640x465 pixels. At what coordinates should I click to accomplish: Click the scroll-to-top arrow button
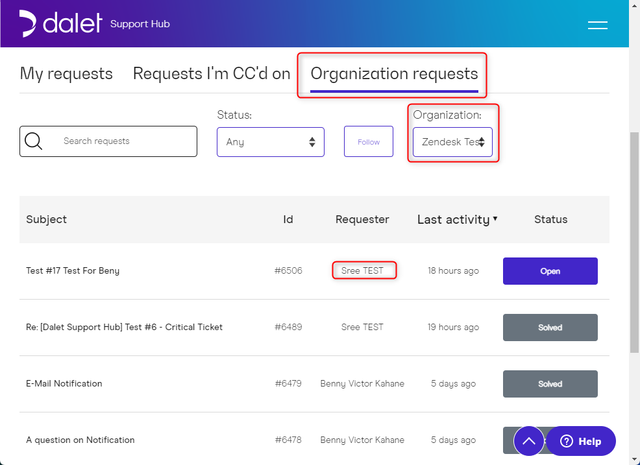529,441
